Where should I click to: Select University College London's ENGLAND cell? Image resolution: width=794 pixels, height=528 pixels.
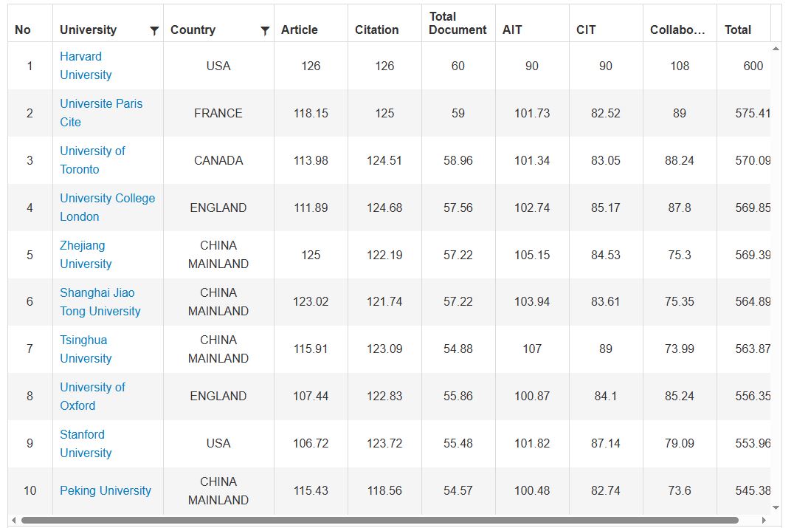point(218,208)
